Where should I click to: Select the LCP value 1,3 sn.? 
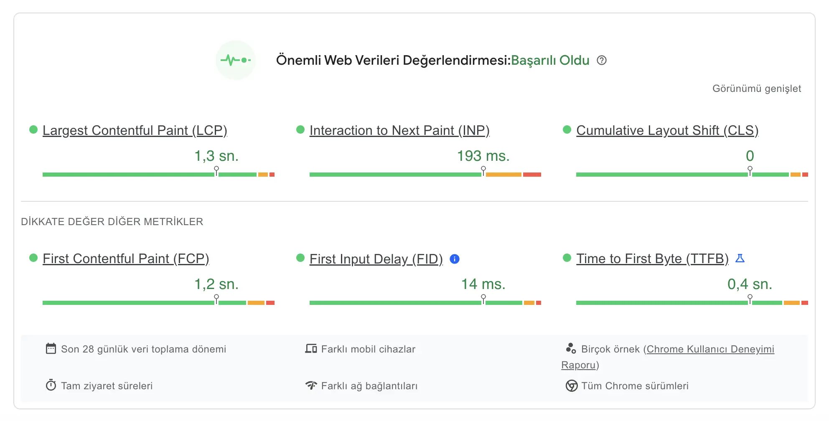[x=216, y=156]
